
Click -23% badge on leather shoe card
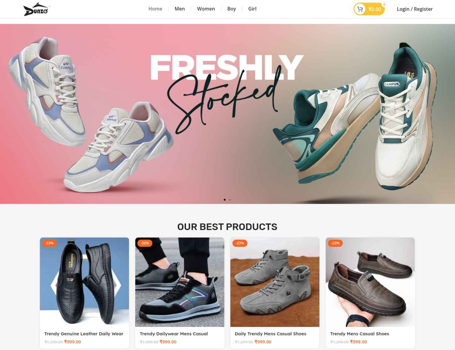[x=49, y=243]
